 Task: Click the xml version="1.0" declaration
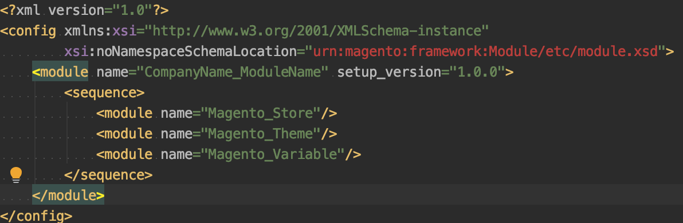coord(84,10)
